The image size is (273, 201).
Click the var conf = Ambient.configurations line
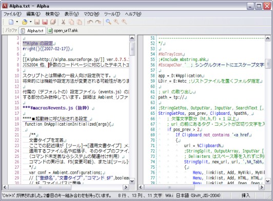(x=65, y=173)
